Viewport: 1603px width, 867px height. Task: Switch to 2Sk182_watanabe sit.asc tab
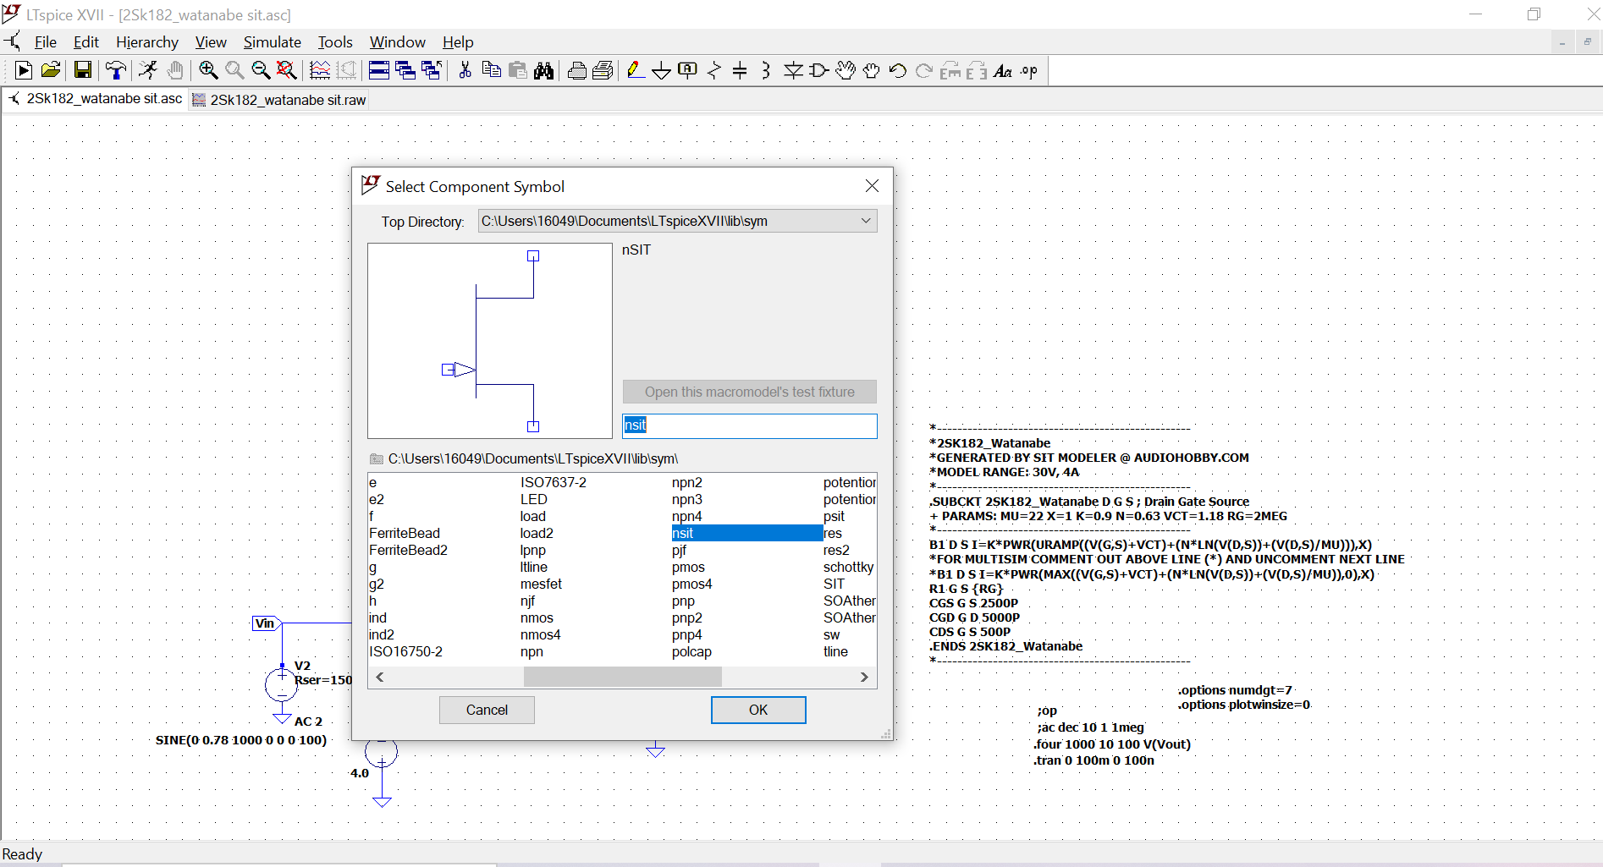[96, 99]
